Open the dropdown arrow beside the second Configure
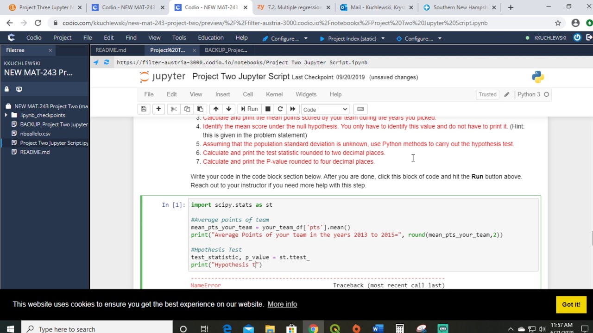The image size is (593, 333). tap(440, 38)
